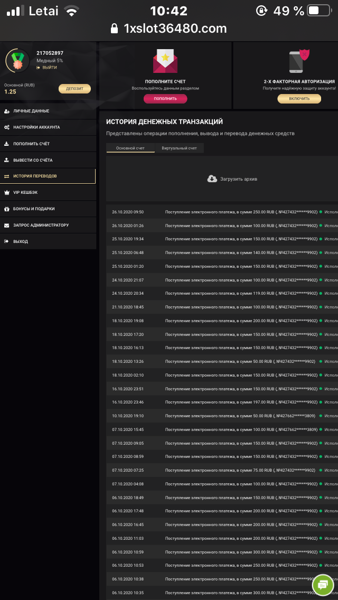Click the cloud download archive icon
Screen dimensions: 338x600
tap(212, 179)
